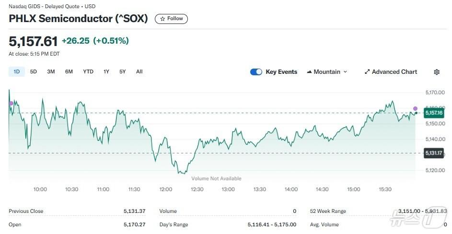
Task: Select the YTD time range
Action: 88,72
